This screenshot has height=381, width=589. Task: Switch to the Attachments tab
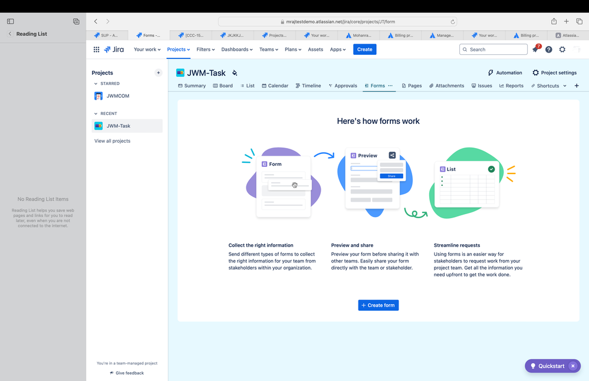[x=447, y=86]
